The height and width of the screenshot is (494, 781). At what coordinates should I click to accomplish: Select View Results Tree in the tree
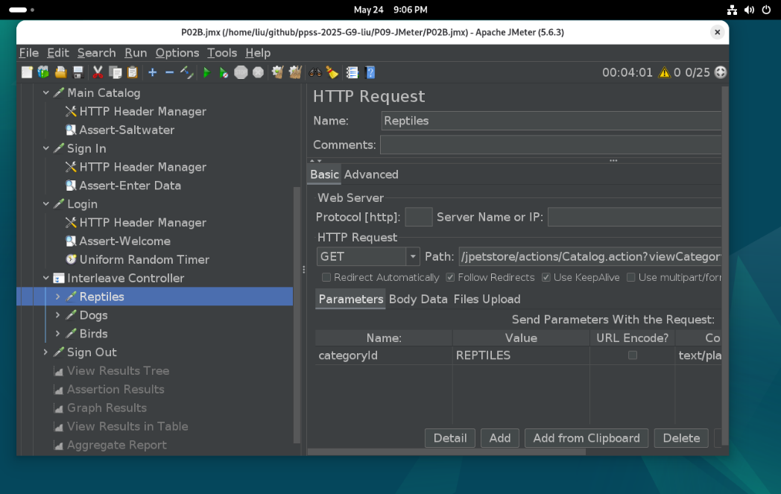[118, 371]
